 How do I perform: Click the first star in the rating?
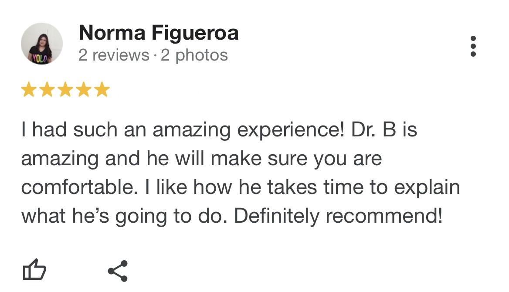click(x=29, y=90)
